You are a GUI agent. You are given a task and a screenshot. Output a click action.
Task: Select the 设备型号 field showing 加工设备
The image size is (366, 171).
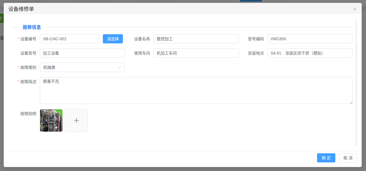[82, 53]
